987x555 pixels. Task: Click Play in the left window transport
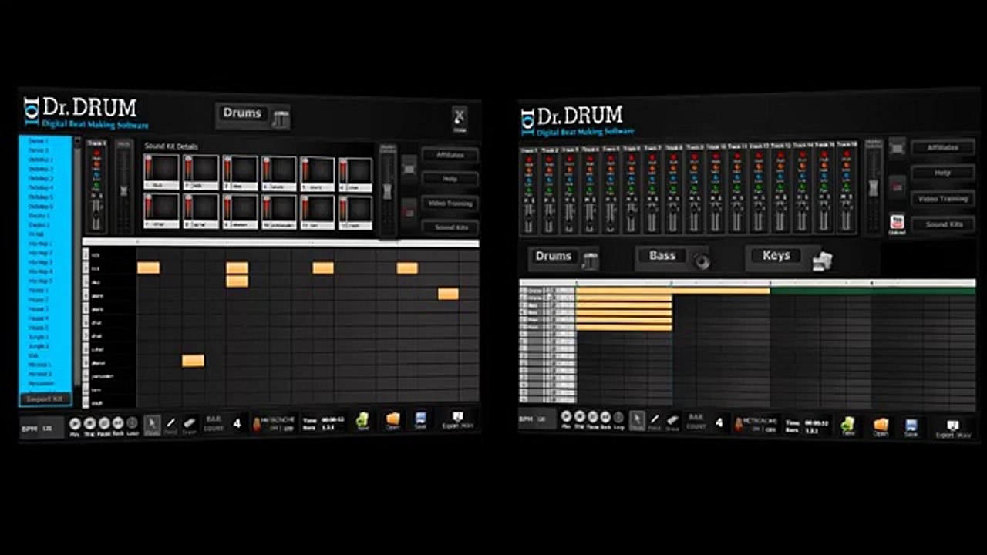pyautogui.click(x=75, y=423)
